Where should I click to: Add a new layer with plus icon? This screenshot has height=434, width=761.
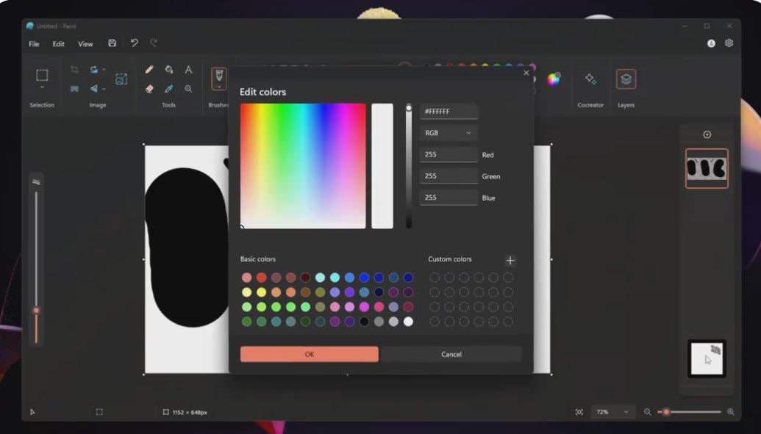707,134
